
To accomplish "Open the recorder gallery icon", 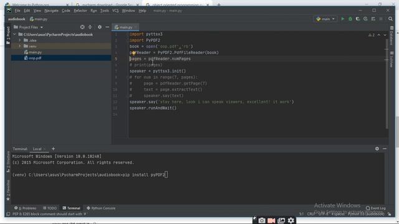I will (281, 220).
